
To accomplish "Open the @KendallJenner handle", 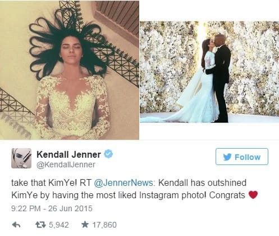I will 66,164.
